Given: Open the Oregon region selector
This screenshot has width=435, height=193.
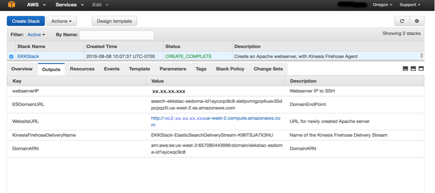Looking at the screenshot, I should (x=382, y=5).
